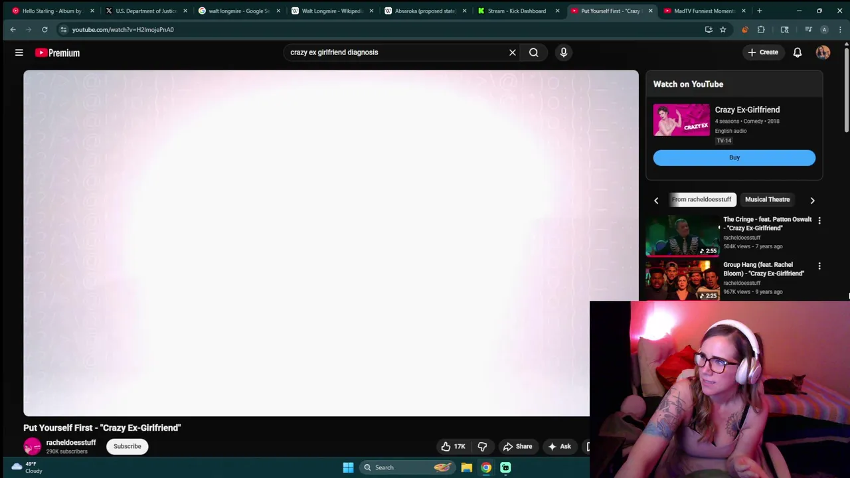Click the Create button
The height and width of the screenshot is (478, 850).
pos(762,52)
